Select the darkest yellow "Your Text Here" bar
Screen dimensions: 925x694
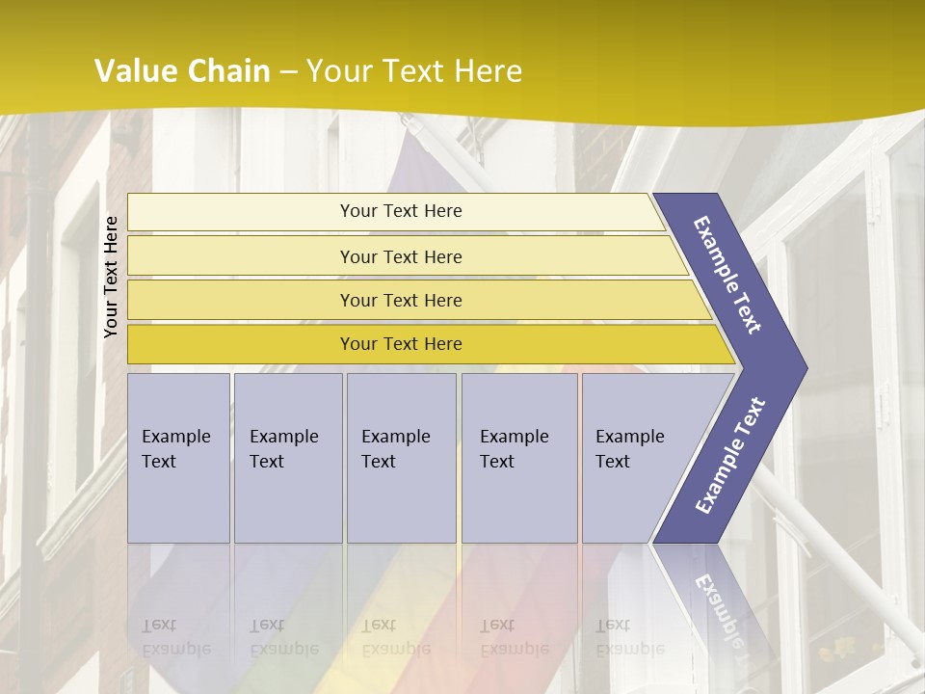pyautogui.click(x=400, y=344)
